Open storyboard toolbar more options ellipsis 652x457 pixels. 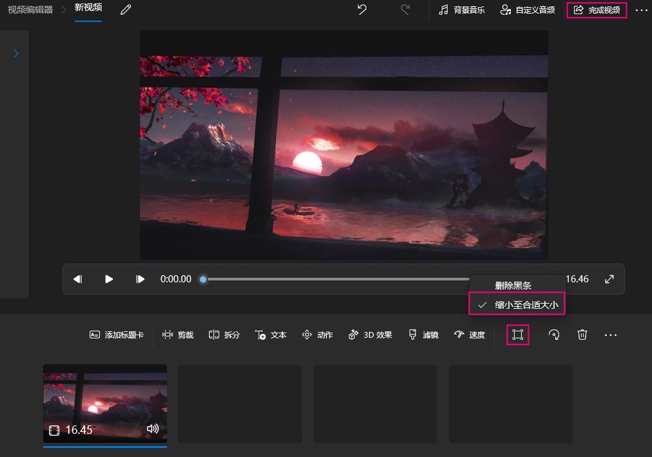click(x=611, y=335)
